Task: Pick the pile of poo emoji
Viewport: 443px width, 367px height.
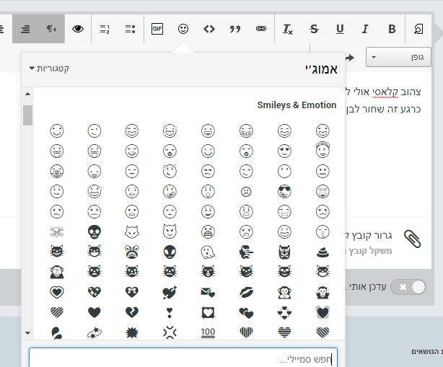Action: click(x=323, y=252)
